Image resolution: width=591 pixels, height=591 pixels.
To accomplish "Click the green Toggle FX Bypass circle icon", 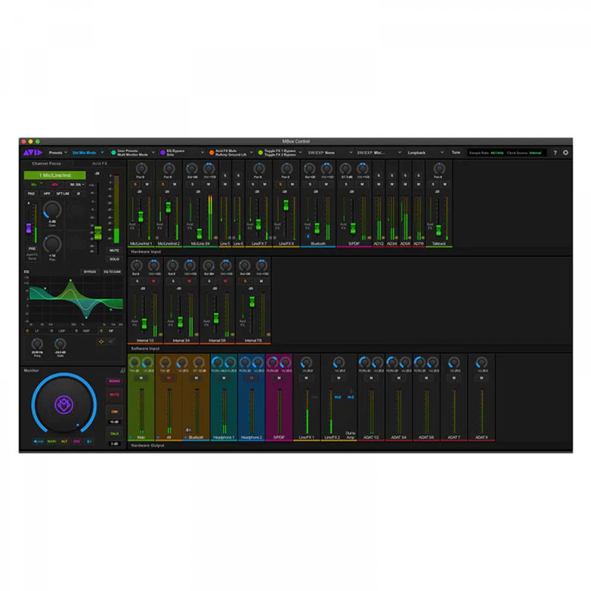I will pos(260,153).
